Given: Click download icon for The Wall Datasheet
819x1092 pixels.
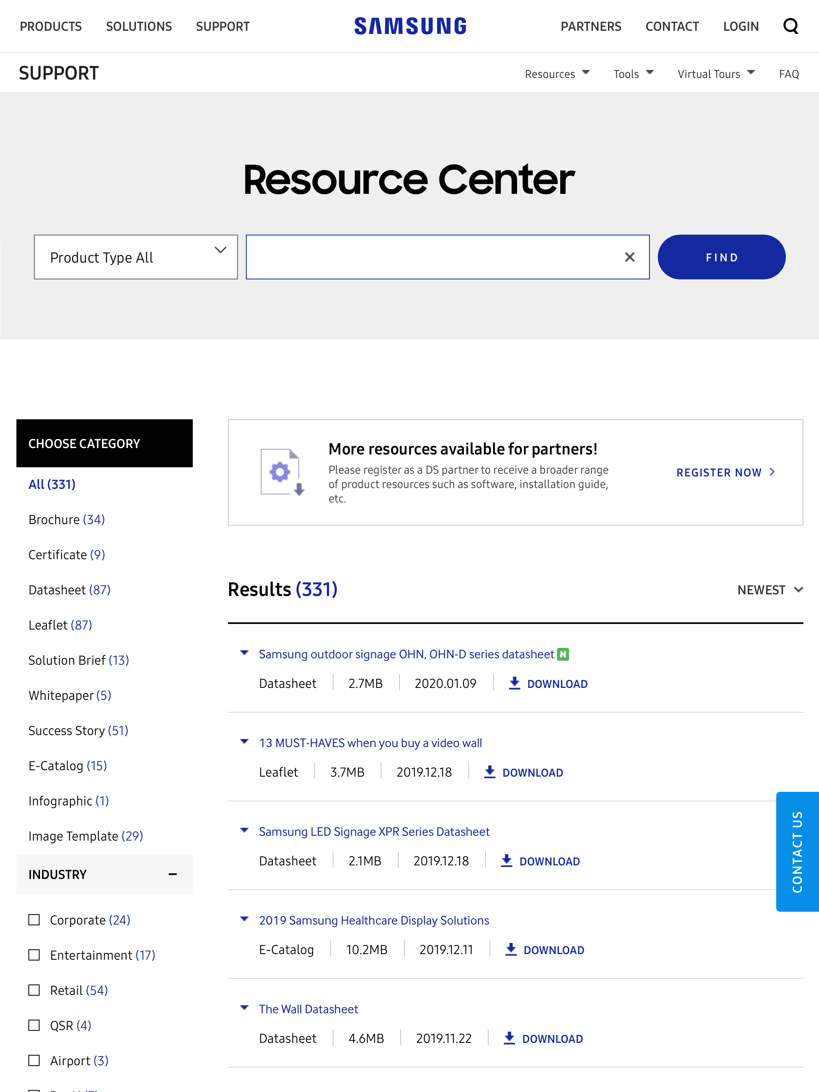Looking at the screenshot, I should pos(509,1038).
